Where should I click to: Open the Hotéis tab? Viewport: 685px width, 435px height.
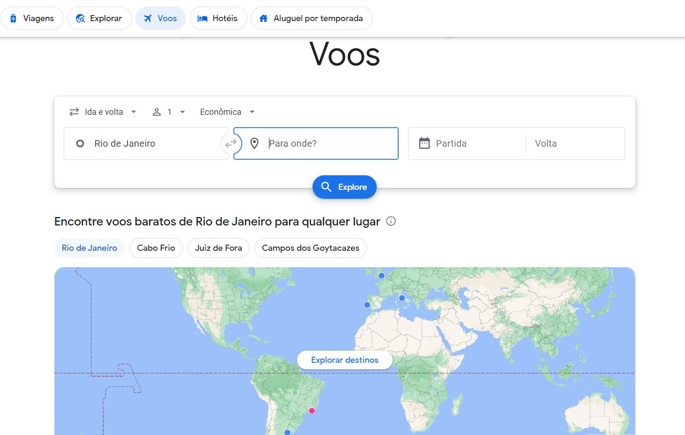tap(218, 18)
